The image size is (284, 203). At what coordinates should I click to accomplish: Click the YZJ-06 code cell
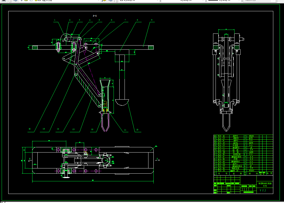tap(223, 159)
